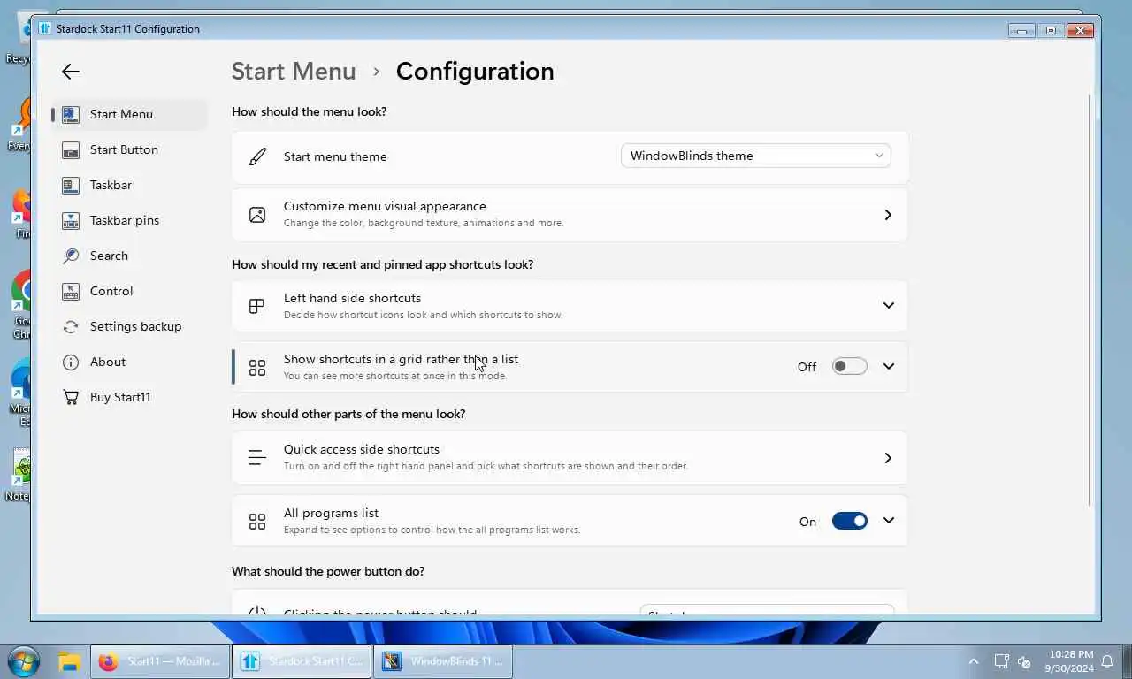1132x679 pixels.
Task: Click the Control sidebar icon
Action: point(71,291)
